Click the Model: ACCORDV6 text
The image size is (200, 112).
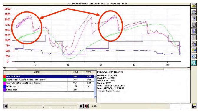click(x=107, y=76)
